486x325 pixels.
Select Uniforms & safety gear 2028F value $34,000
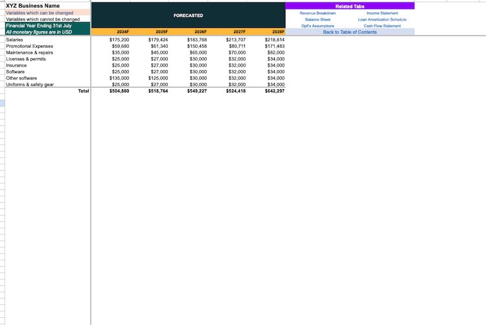point(276,85)
